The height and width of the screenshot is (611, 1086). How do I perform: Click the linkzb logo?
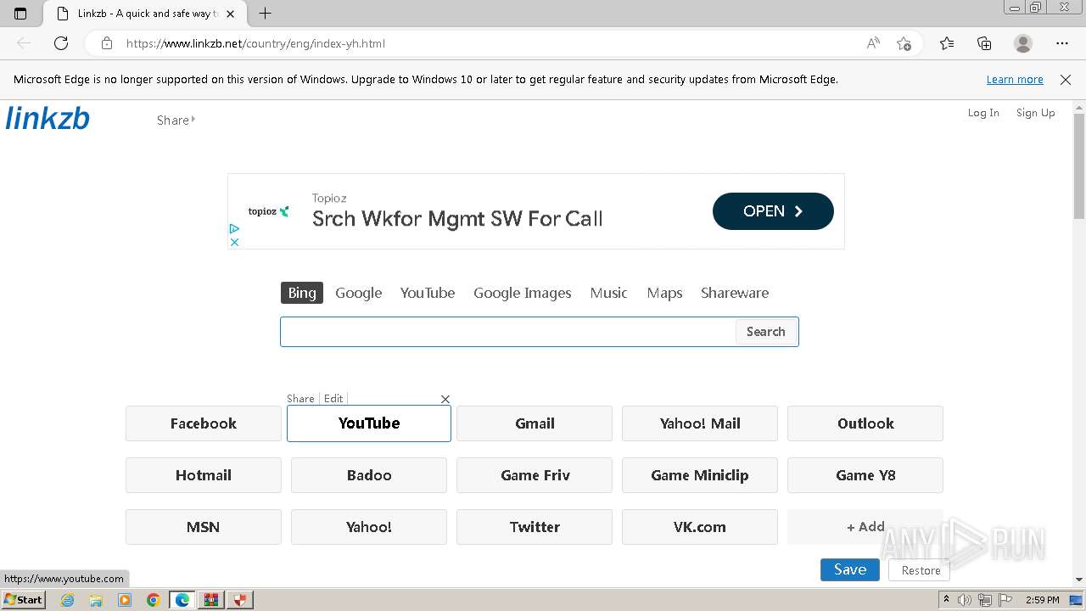click(x=48, y=119)
